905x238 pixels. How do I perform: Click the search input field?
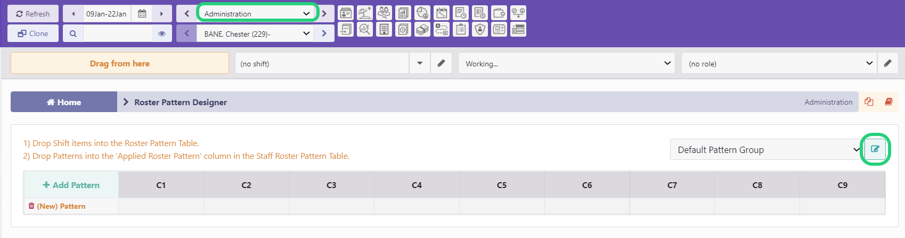coord(118,33)
